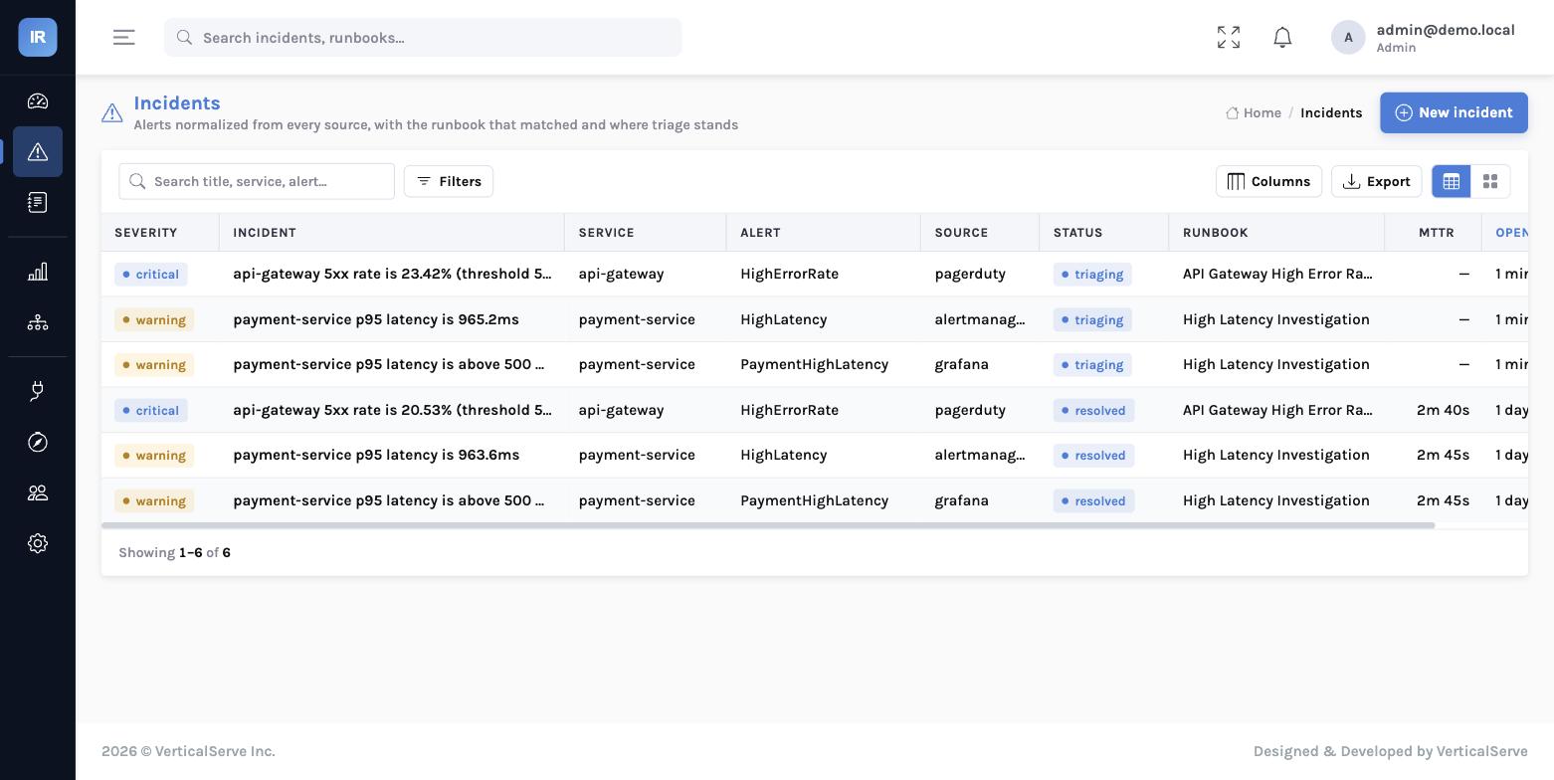Go to Home breadcrumb
This screenshot has height=780, width=1554.
(x=1254, y=112)
